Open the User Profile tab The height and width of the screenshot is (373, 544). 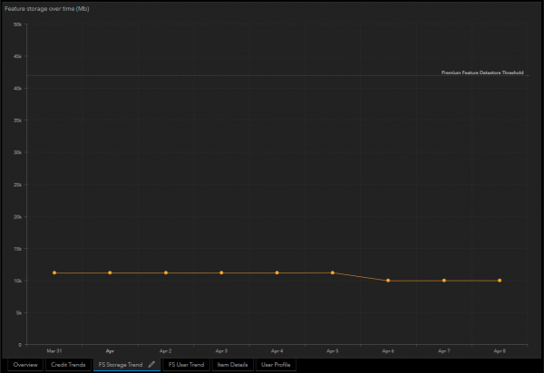coord(276,365)
